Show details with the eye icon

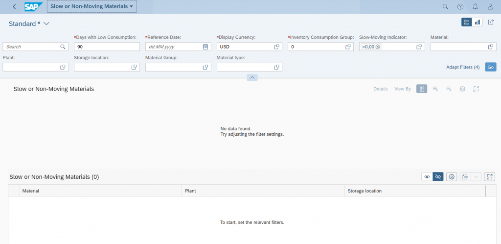click(427, 176)
